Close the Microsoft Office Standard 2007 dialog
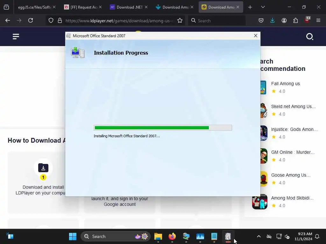This screenshot has height=244, width=326. click(256, 36)
